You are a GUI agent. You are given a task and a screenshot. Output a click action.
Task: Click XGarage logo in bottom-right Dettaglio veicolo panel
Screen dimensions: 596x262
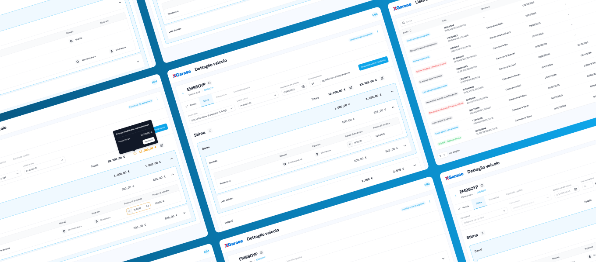pyautogui.click(x=454, y=176)
